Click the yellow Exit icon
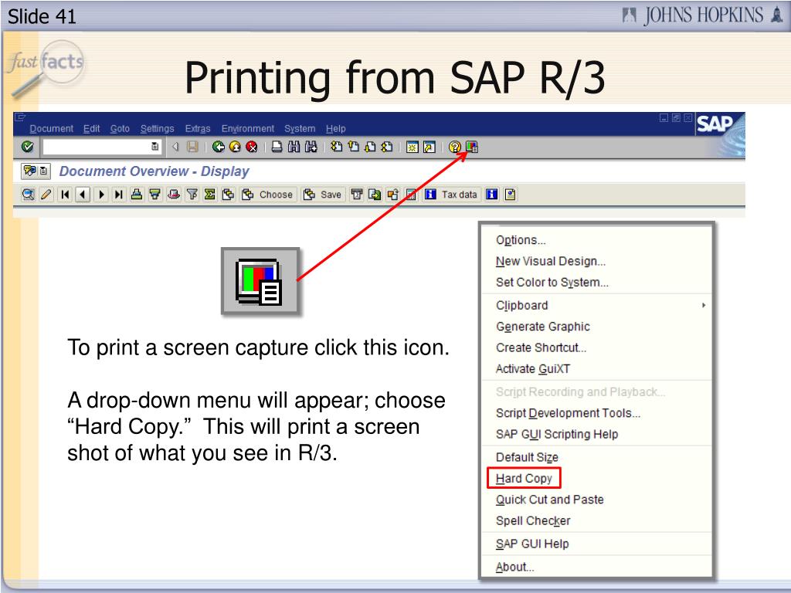The image size is (791, 593). pos(235,147)
